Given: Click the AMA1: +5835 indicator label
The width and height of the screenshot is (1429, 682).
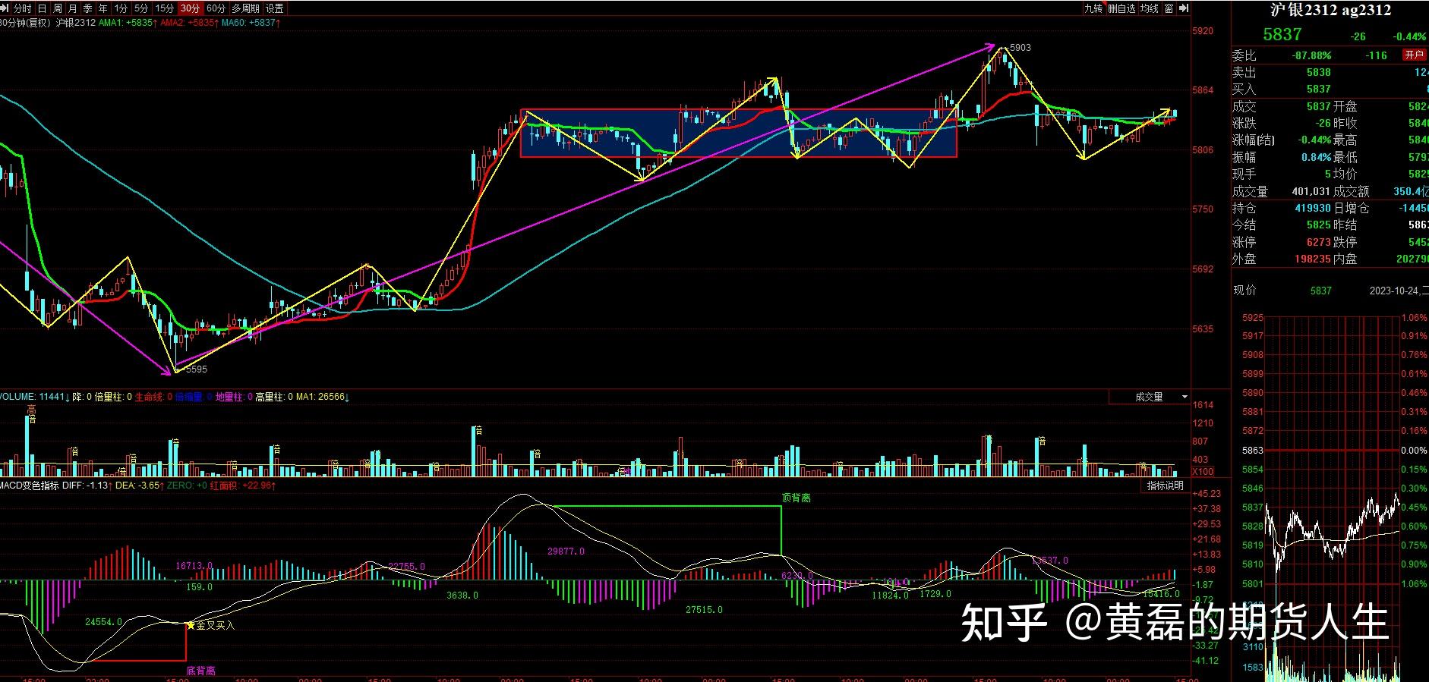Looking at the screenshot, I should [x=128, y=23].
